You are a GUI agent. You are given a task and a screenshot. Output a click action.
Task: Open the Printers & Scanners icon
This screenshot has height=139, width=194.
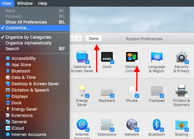(182, 91)
